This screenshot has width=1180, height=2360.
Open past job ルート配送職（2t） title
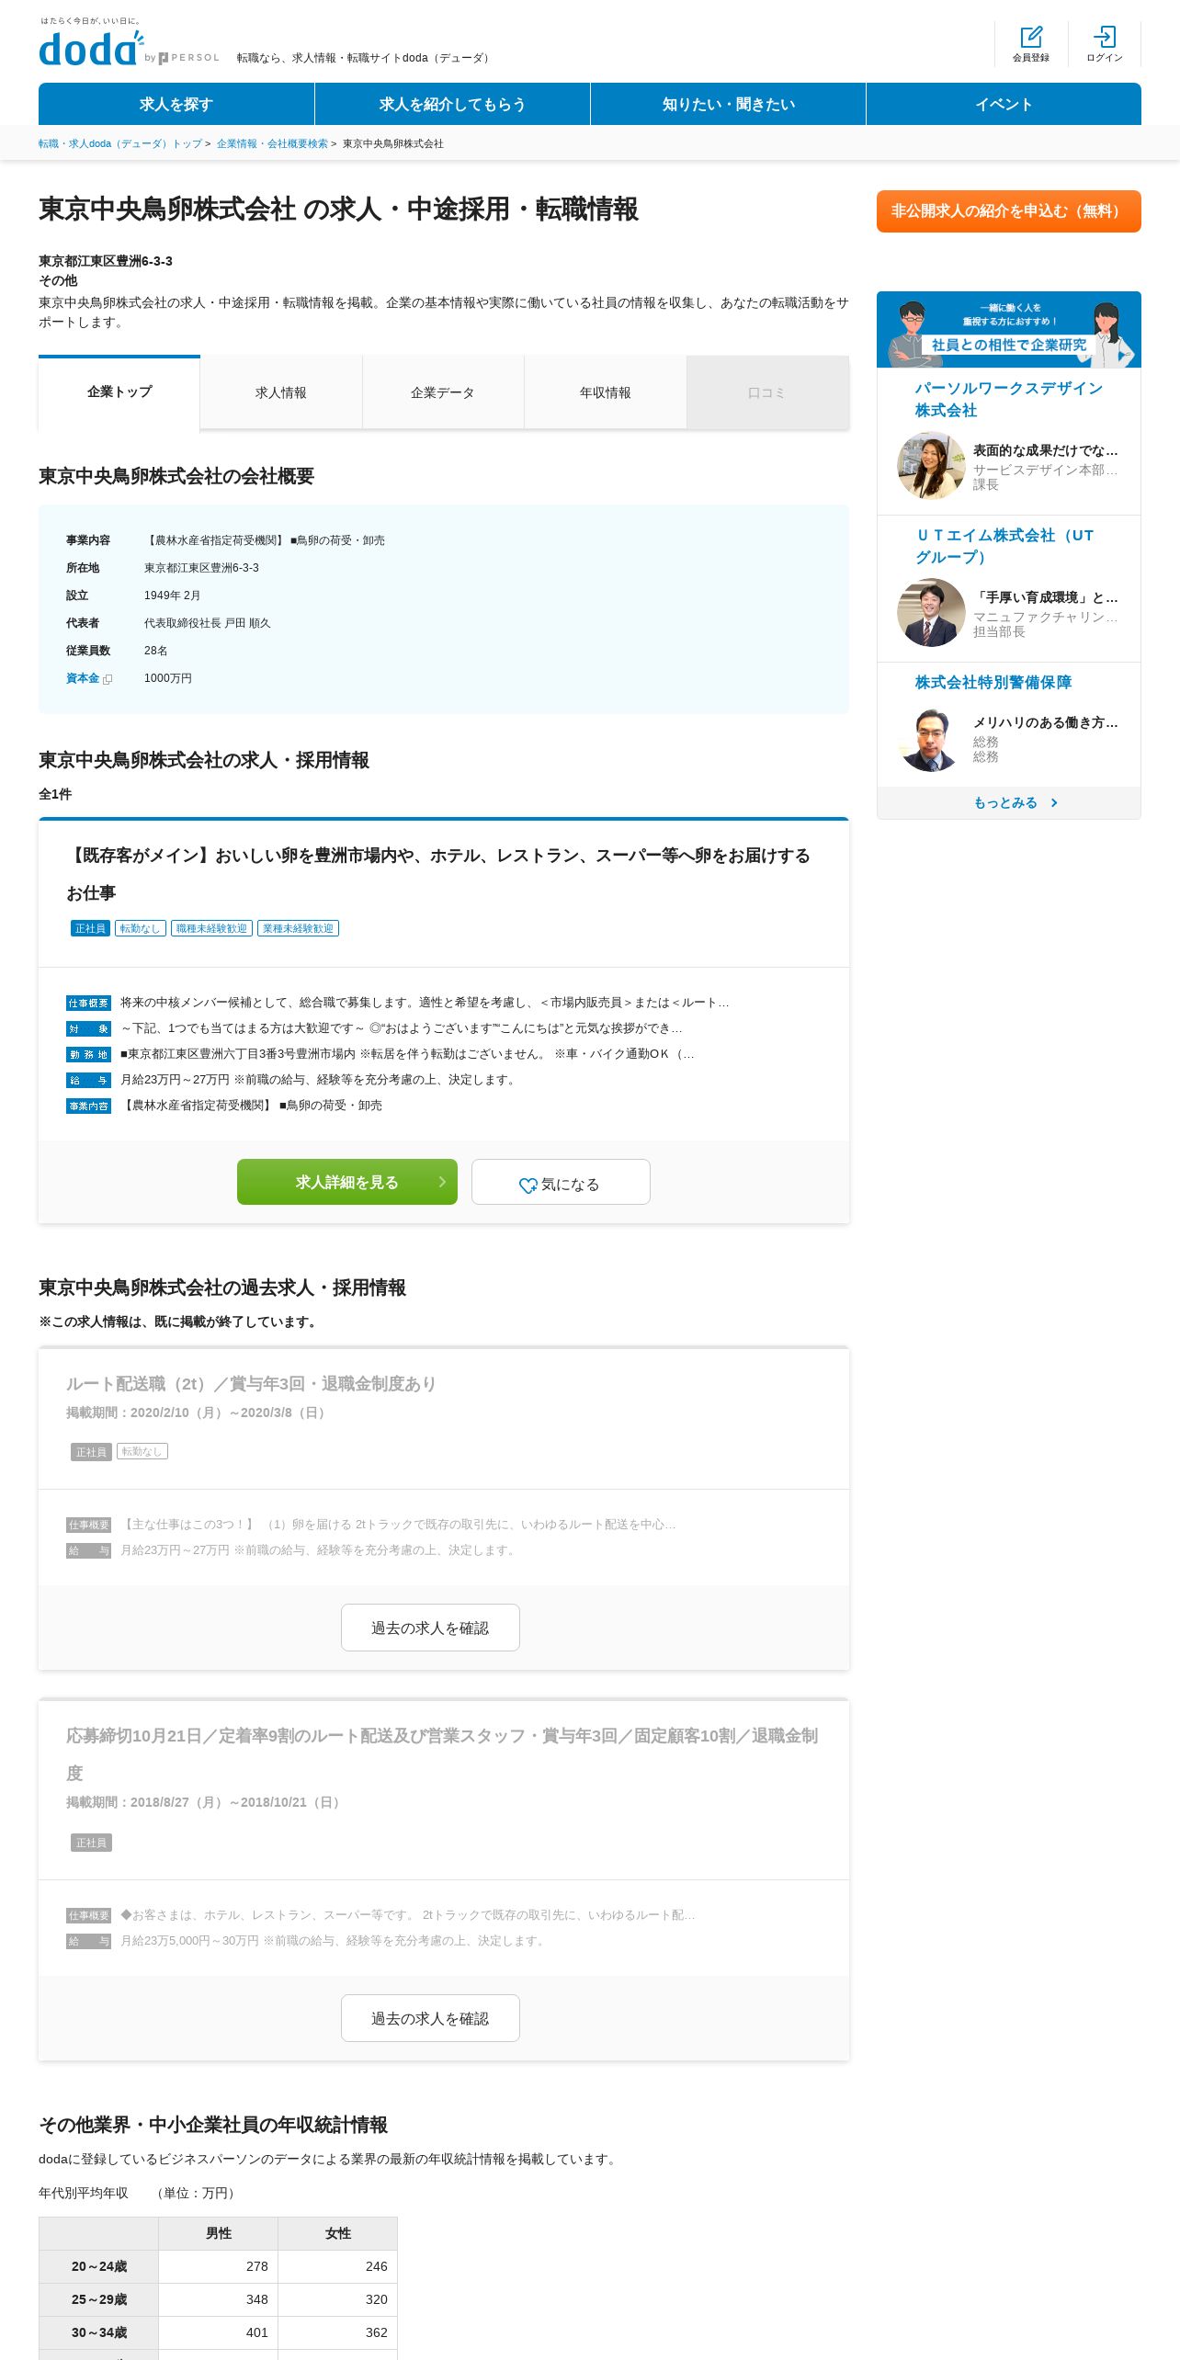251,1384
